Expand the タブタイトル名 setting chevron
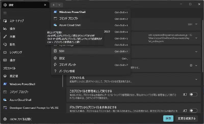Screen dimensions: 204x124 pyautogui.click(x=196, y=79)
